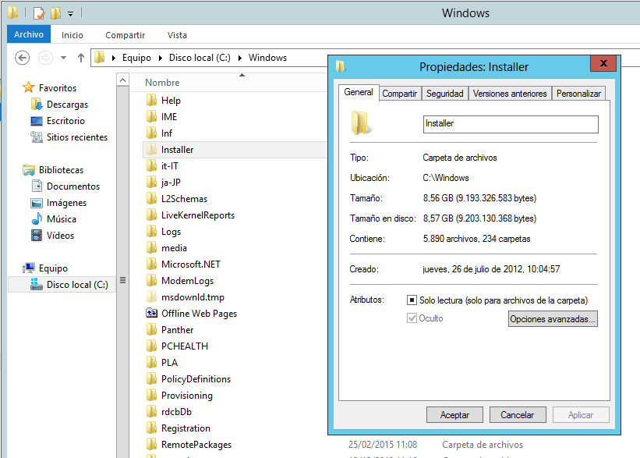Switch to the Compartir ribbon tab
Screen dimensions: 640x458
(125, 35)
